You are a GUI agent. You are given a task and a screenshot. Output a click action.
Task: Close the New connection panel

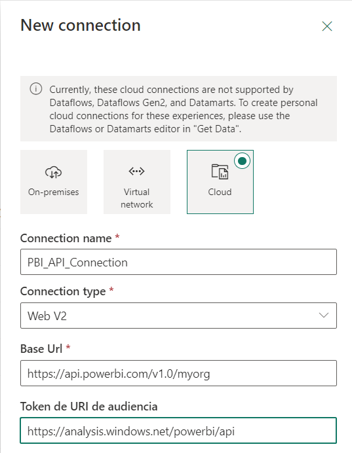point(327,26)
